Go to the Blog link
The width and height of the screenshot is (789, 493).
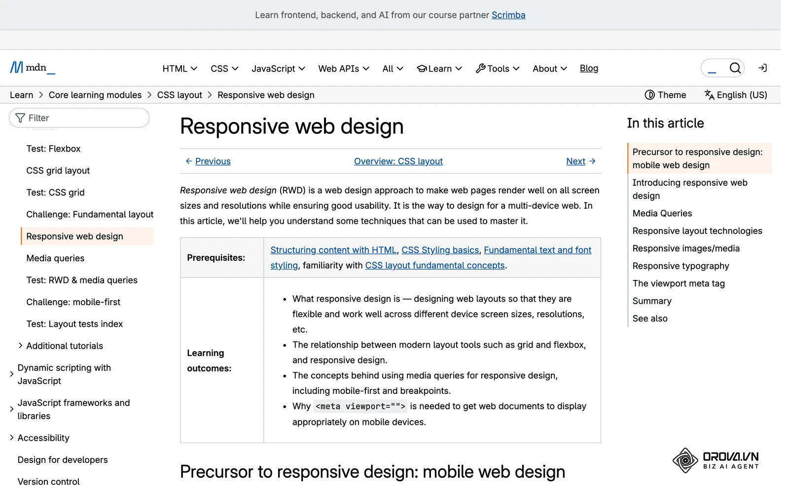[589, 68]
